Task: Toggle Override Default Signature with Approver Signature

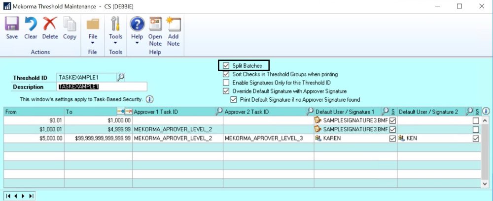Action: [x=226, y=91]
